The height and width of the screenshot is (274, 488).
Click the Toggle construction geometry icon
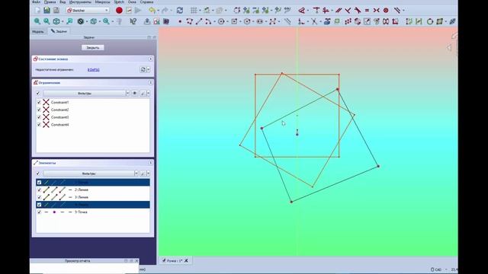coord(287,21)
